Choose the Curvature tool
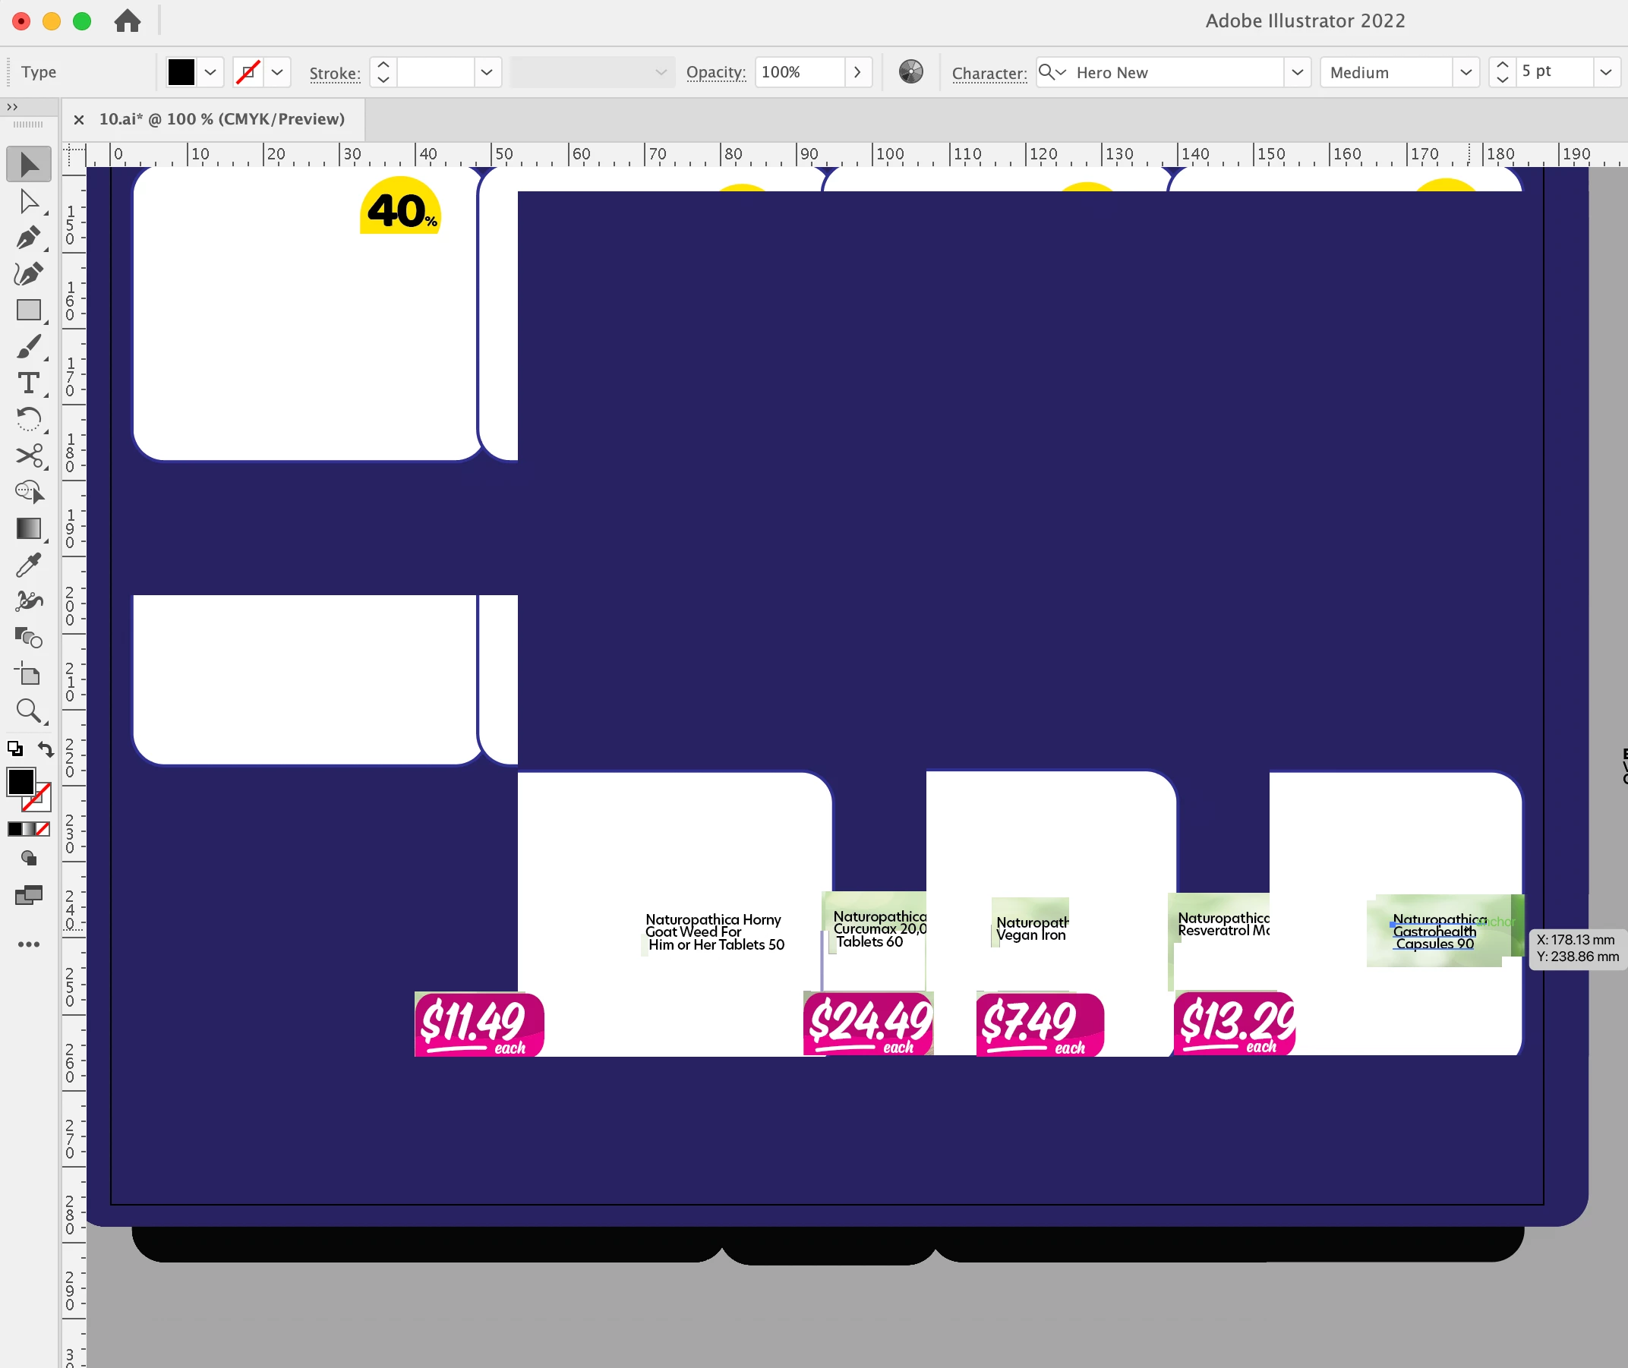1628x1368 pixels. tap(29, 274)
